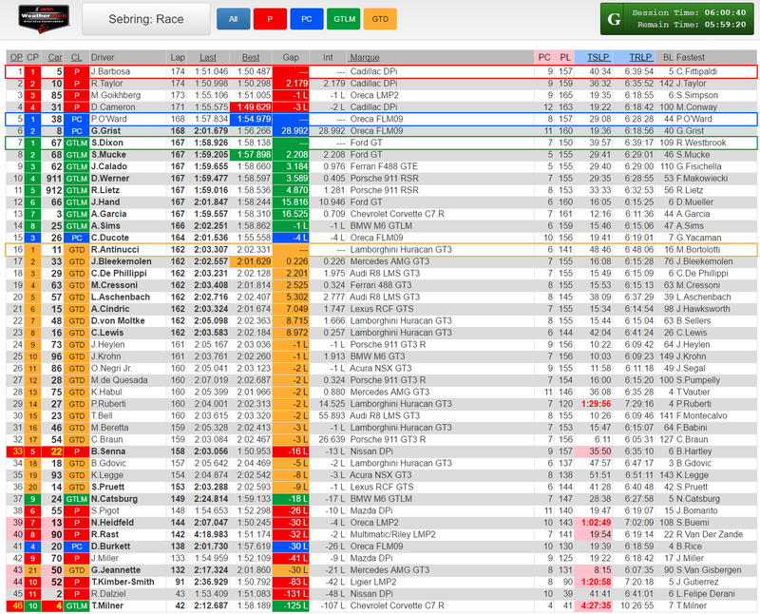Filter standings to PC class
Viewport: 760px width, 614px height.
(307, 19)
